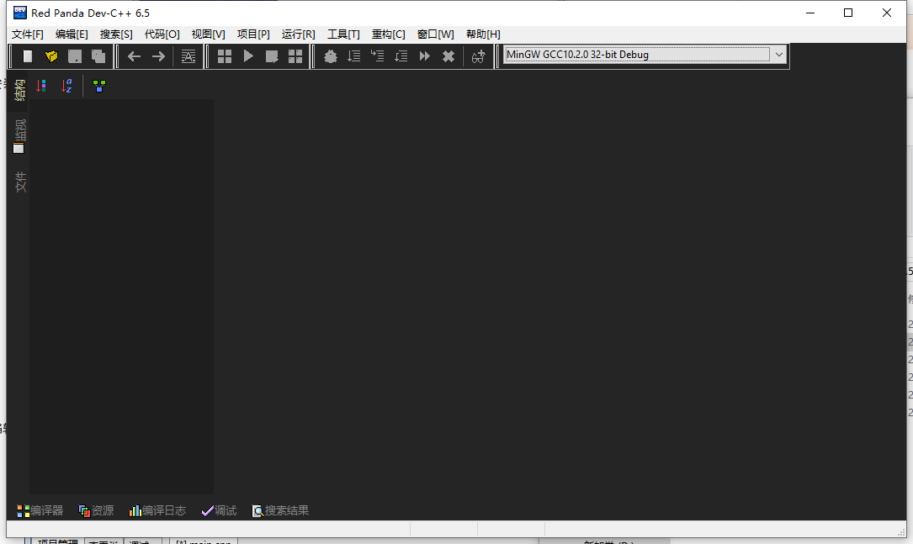913x544 pixels.
Task: Click the yellow Open file icon
Action: pos(51,56)
